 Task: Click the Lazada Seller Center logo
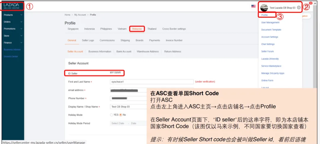click(12, 6)
